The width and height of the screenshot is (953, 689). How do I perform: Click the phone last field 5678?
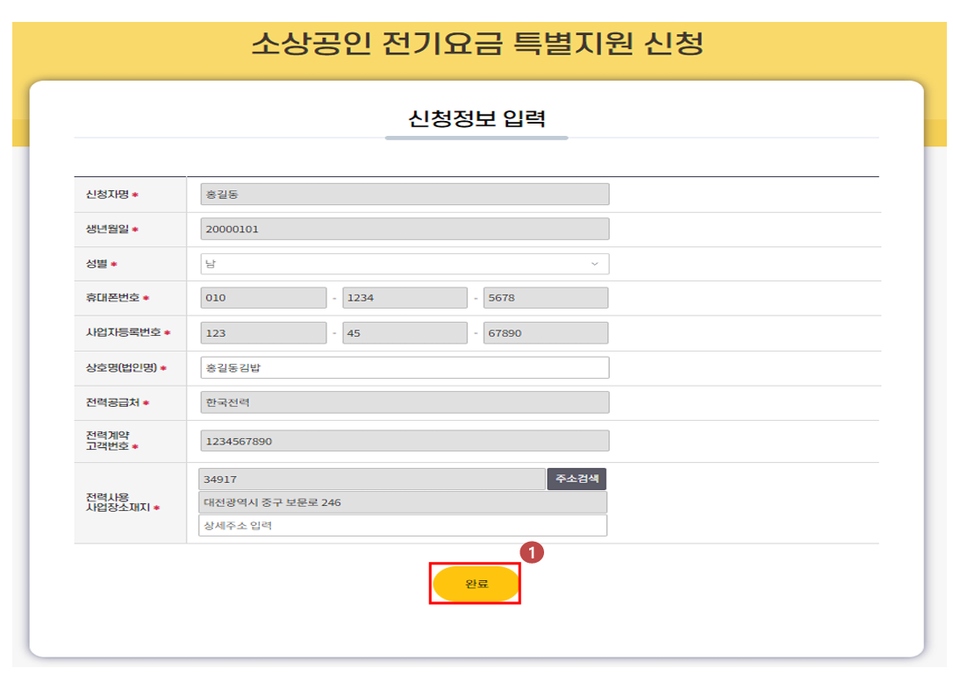click(546, 298)
